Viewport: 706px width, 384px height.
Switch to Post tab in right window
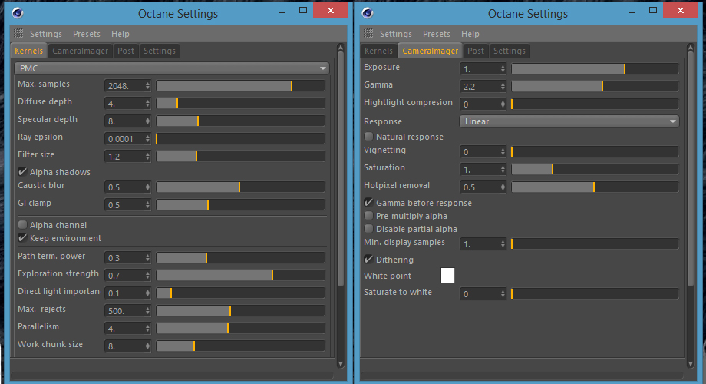click(476, 51)
